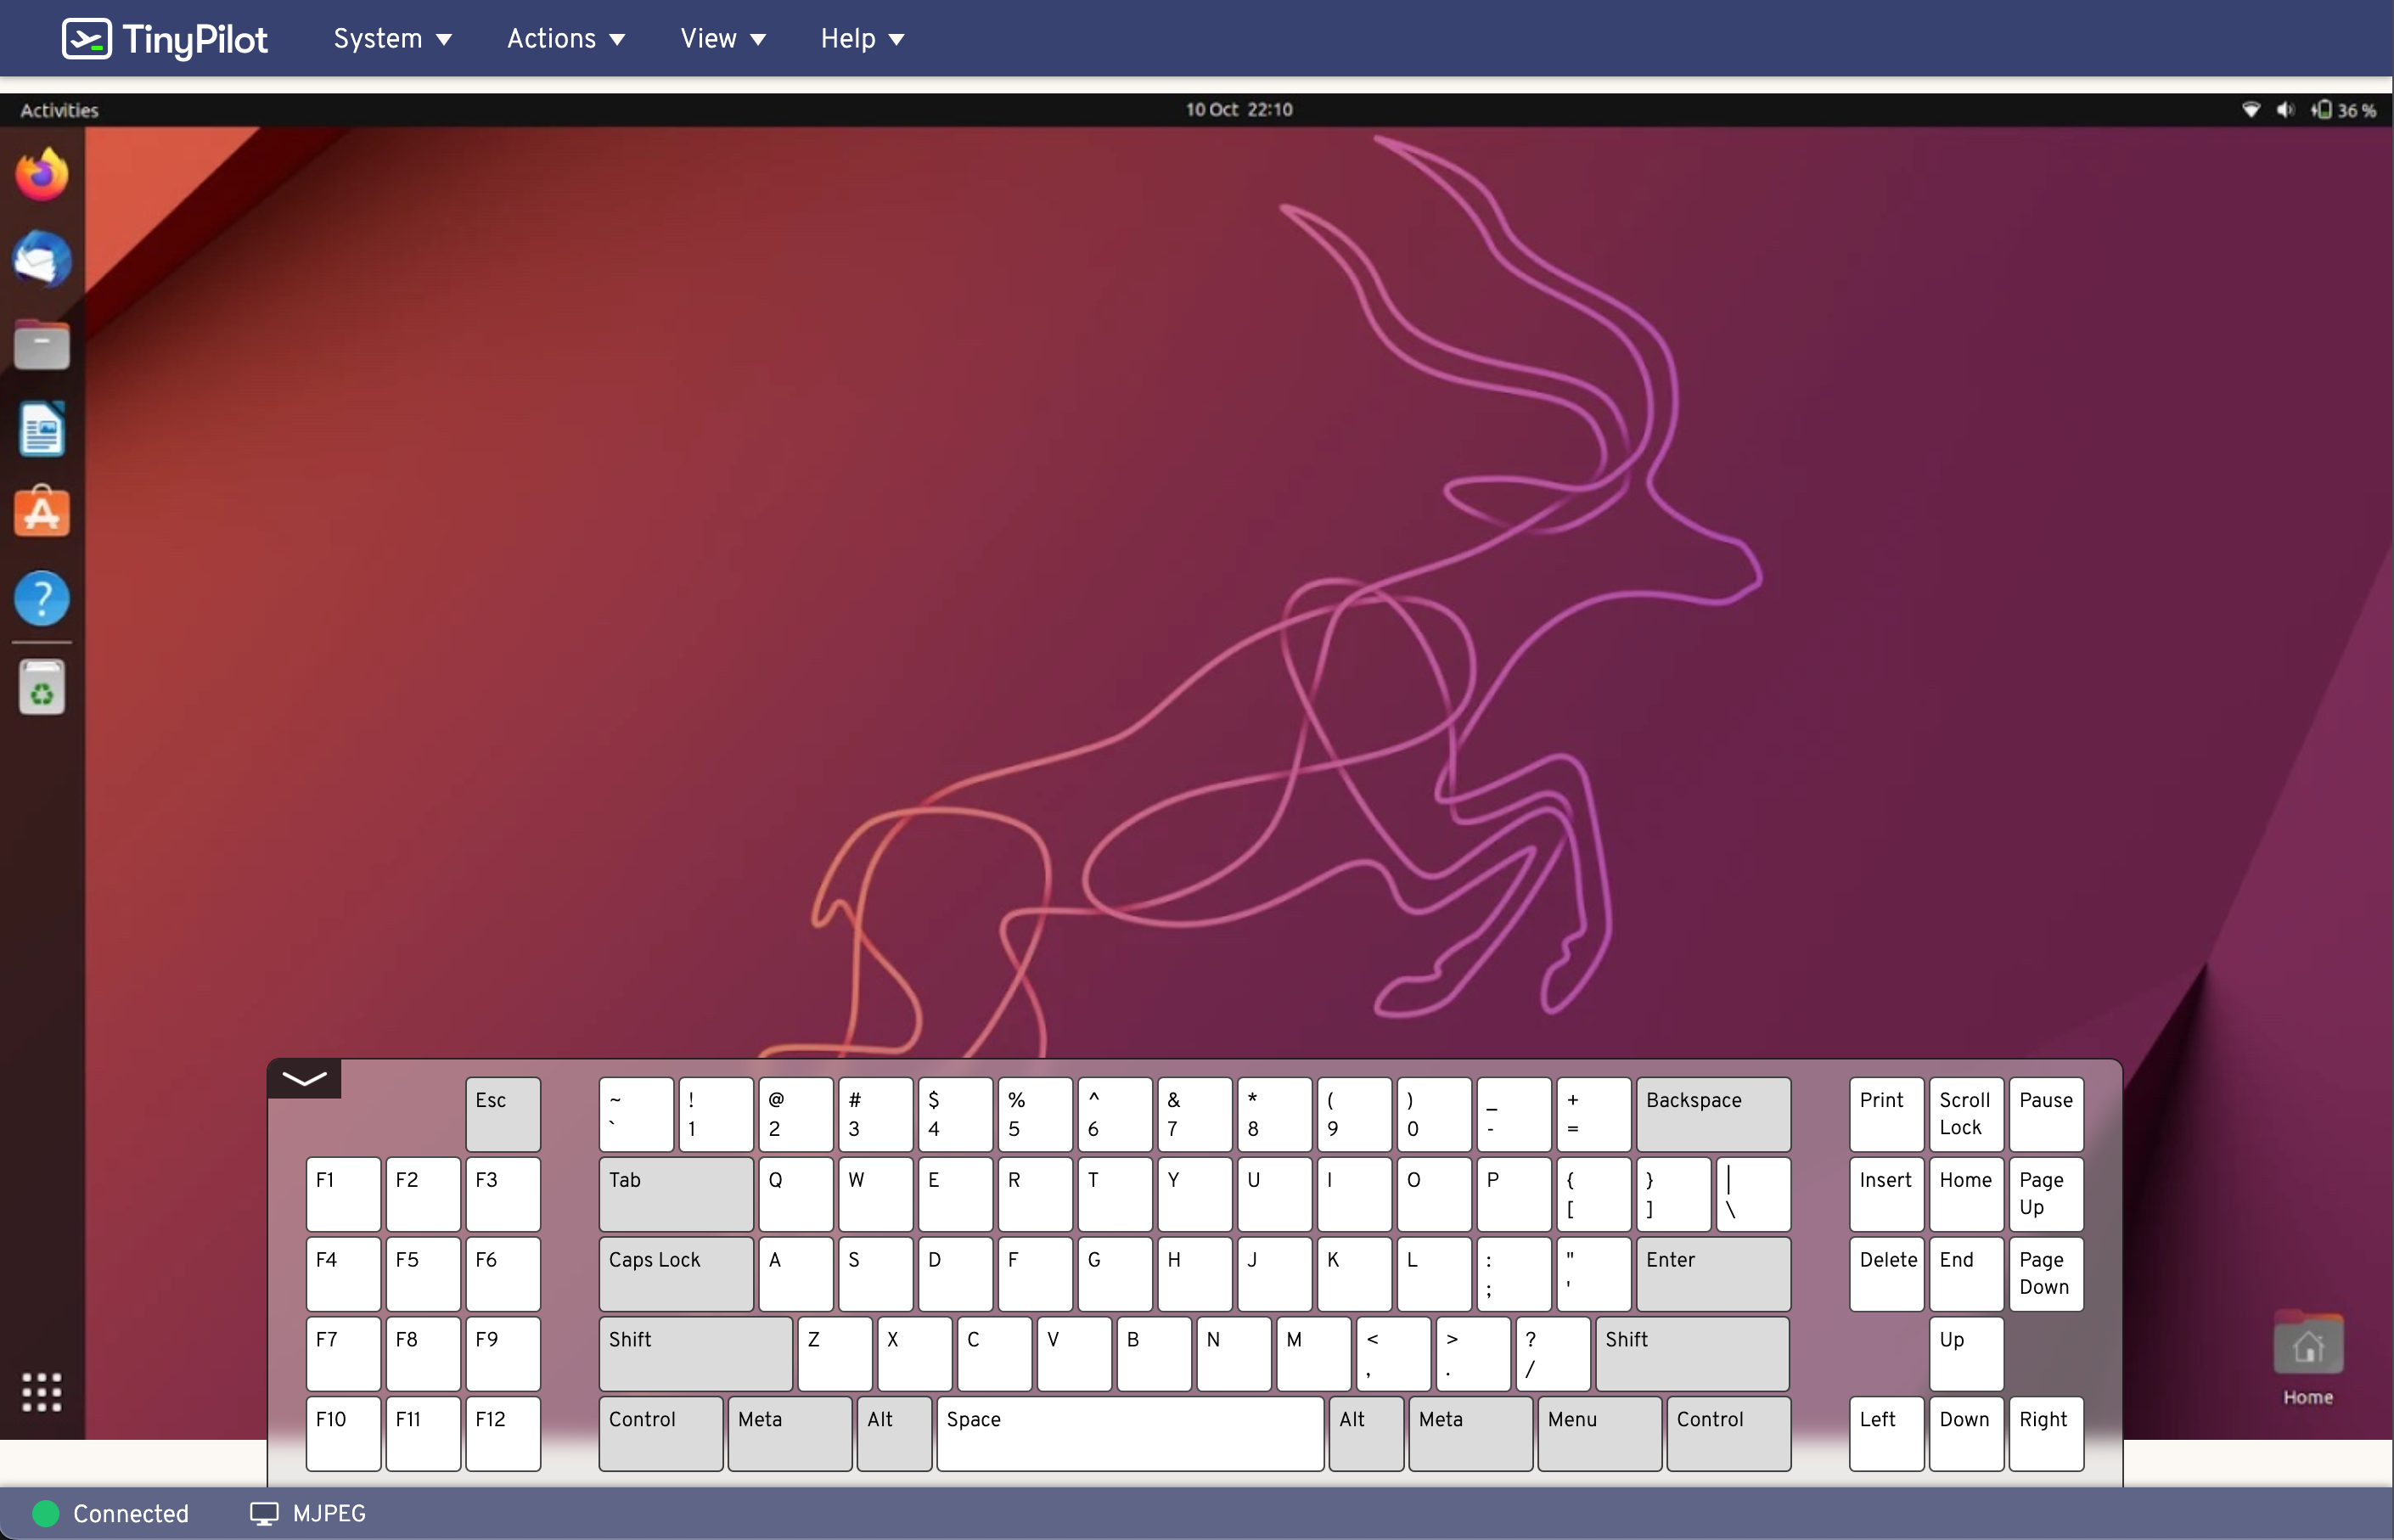
Task: Open the Actions menu
Action: click(565, 38)
